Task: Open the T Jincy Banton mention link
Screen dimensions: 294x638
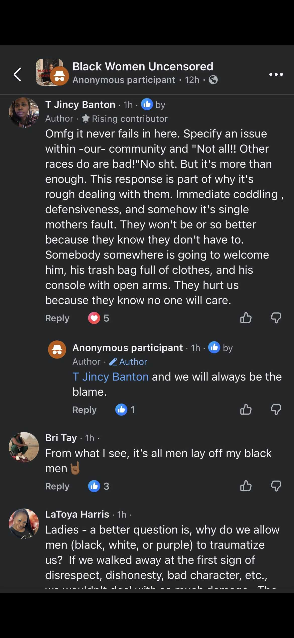Action: [111, 377]
